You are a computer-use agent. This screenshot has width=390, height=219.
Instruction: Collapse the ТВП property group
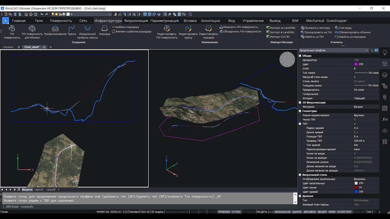[x=300, y=124]
